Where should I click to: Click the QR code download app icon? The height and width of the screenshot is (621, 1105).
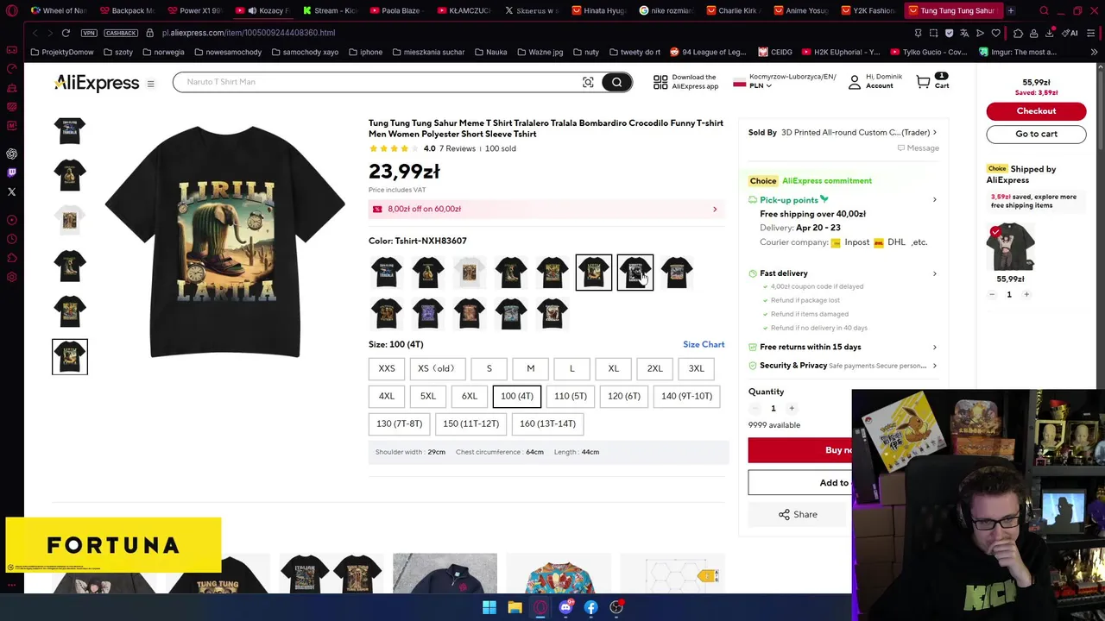click(660, 82)
